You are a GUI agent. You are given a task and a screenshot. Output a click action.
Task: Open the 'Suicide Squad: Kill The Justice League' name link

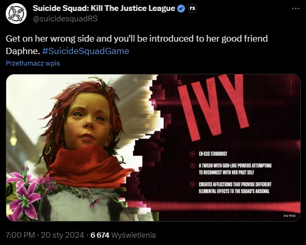coord(104,8)
